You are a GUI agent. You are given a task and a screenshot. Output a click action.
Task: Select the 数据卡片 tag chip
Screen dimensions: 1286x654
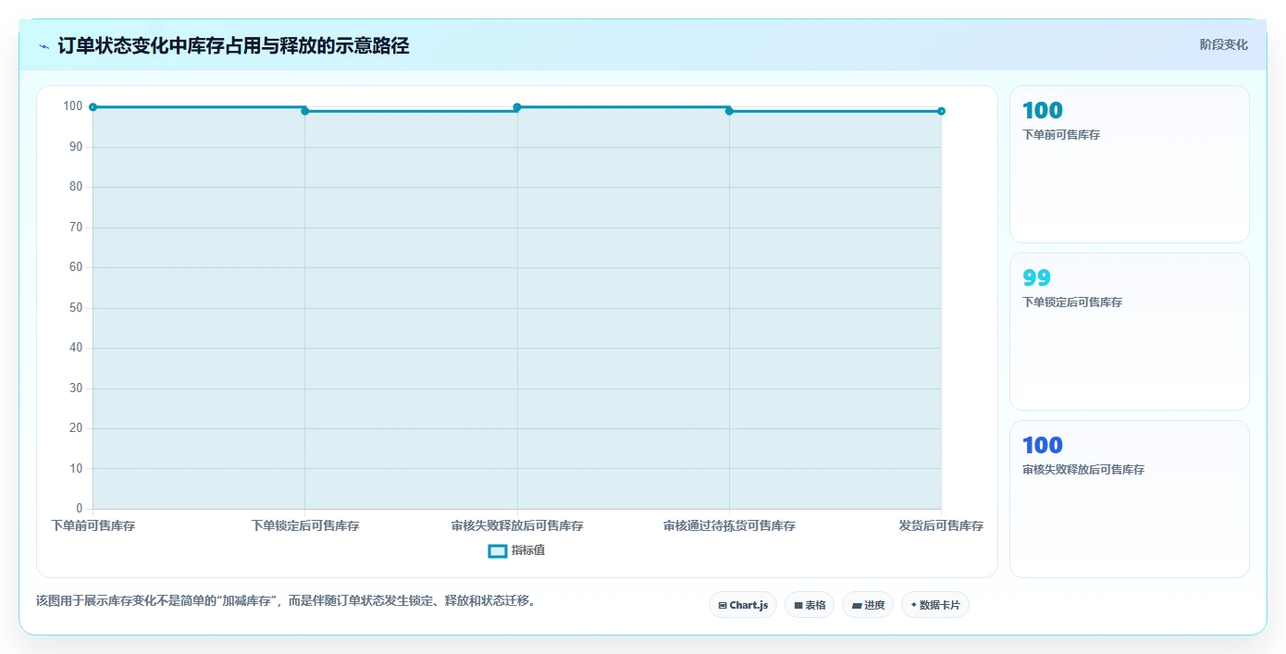pos(935,605)
